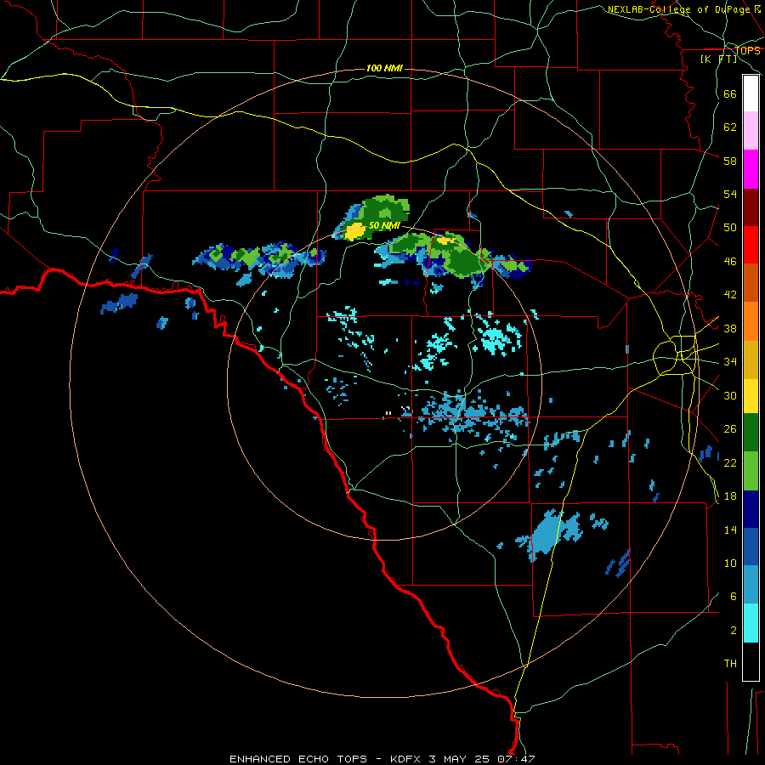Click the black TH legend swatch
The image size is (765, 765).
(751, 661)
